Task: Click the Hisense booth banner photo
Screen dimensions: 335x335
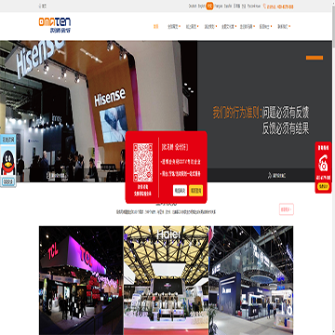Action: (99, 111)
